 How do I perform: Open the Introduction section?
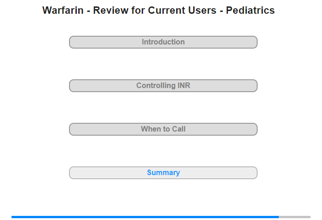[x=163, y=42]
